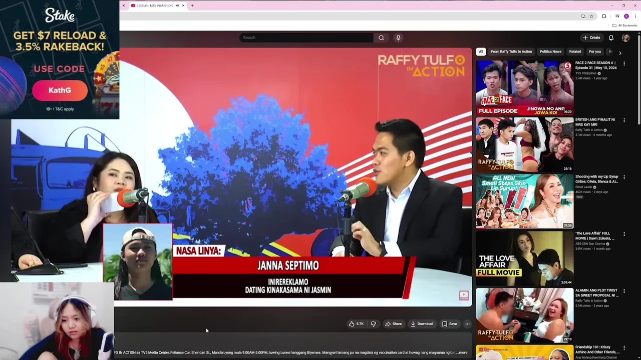The width and height of the screenshot is (641, 360).
Task: Click the YouTube search magnifier icon
Action: pyautogui.click(x=381, y=37)
